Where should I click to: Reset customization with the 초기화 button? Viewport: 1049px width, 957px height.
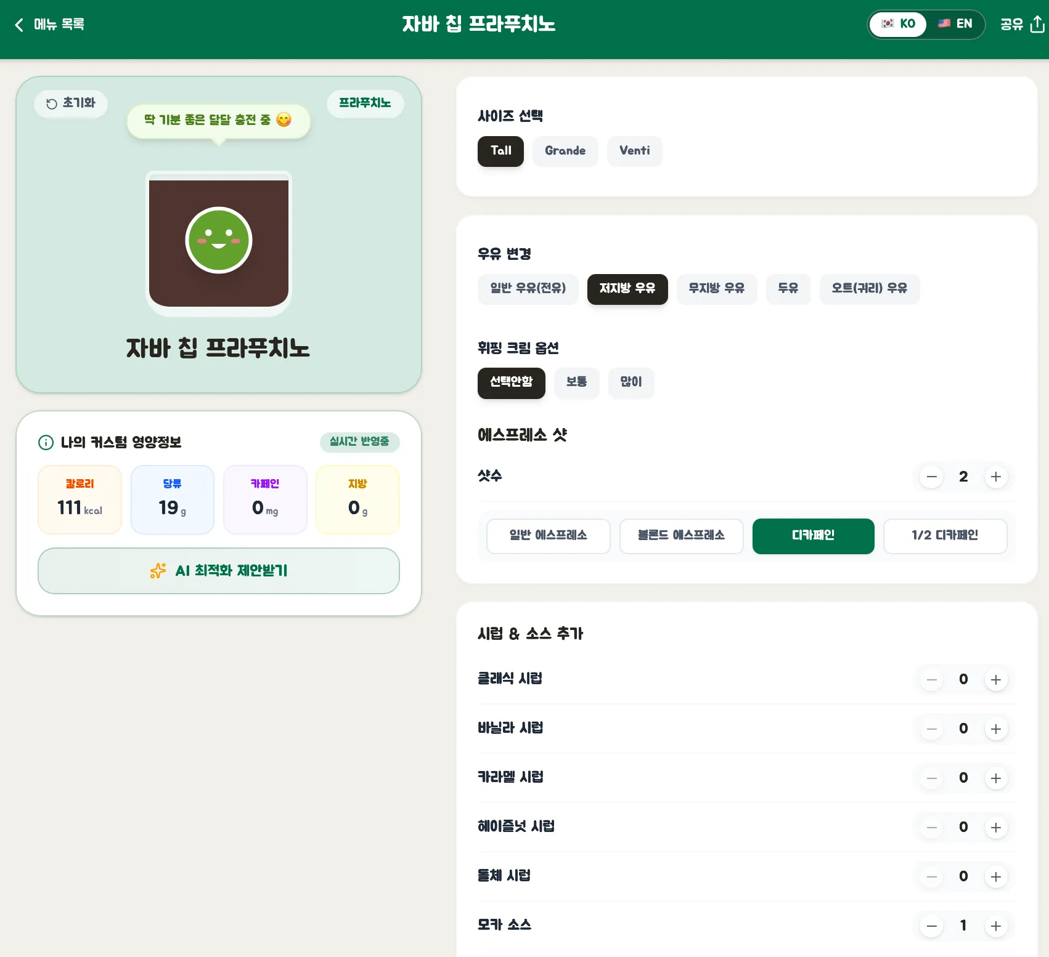point(71,103)
